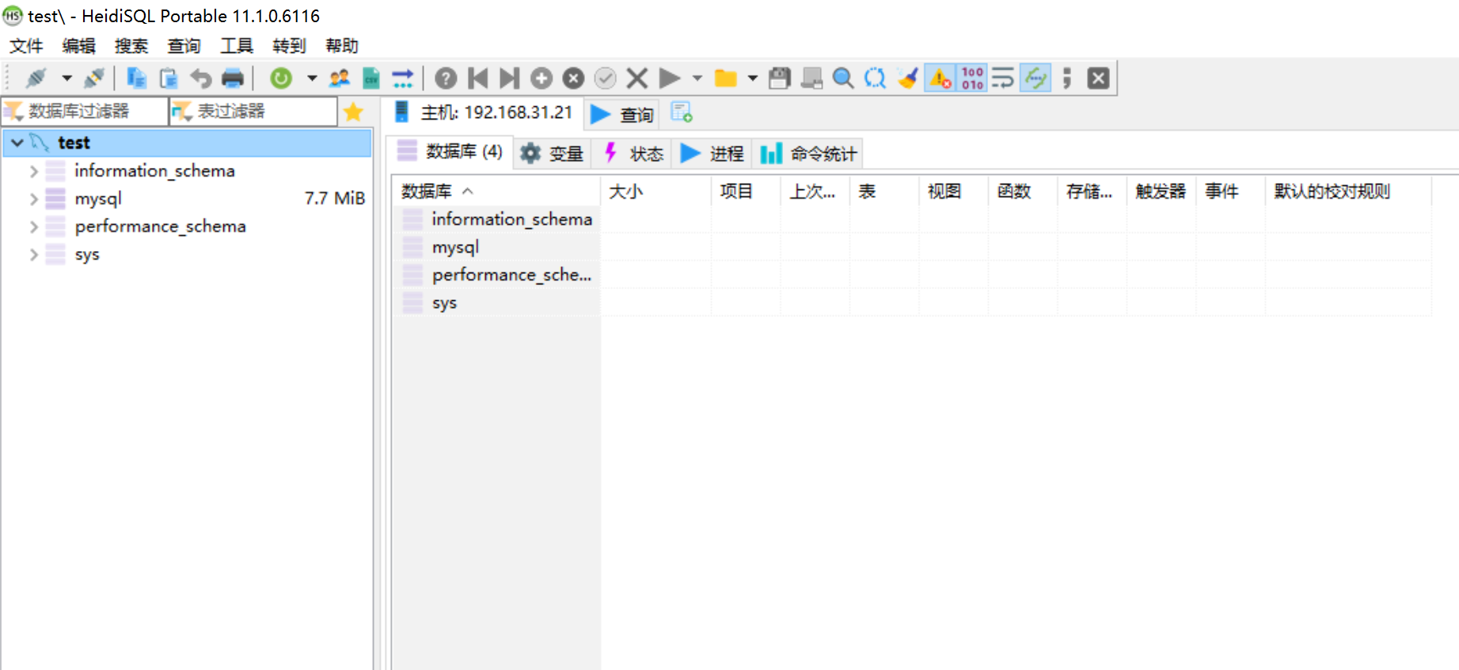Open the recent SQL files dropdown arrow
This screenshot has width=1459, height=670.
753,78
